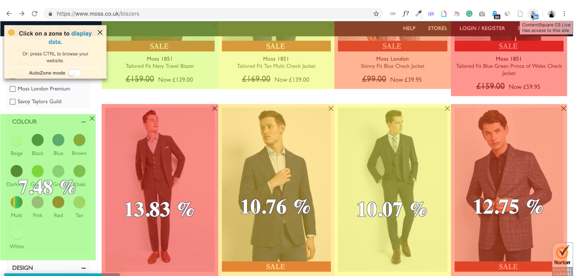574x276 pixels.
Task: Reload the page with the refresh icon
Action: [x=34, y=14]
